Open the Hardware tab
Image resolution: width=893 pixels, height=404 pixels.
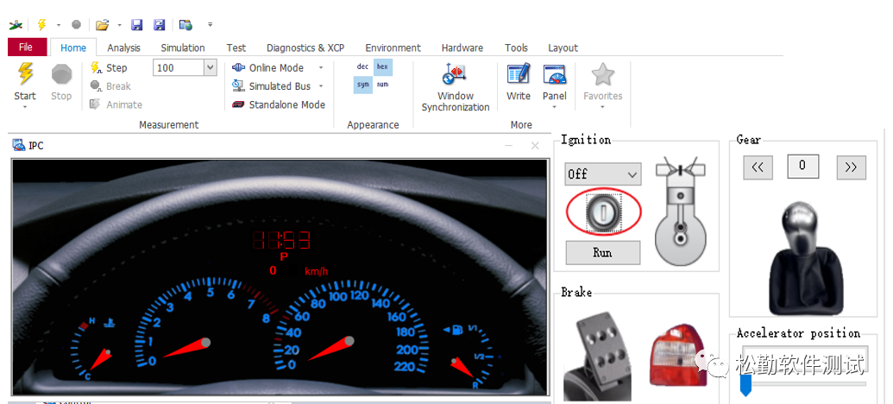click(x=462, y=47)
